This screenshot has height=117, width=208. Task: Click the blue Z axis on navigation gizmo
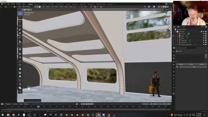coord(166,13)
